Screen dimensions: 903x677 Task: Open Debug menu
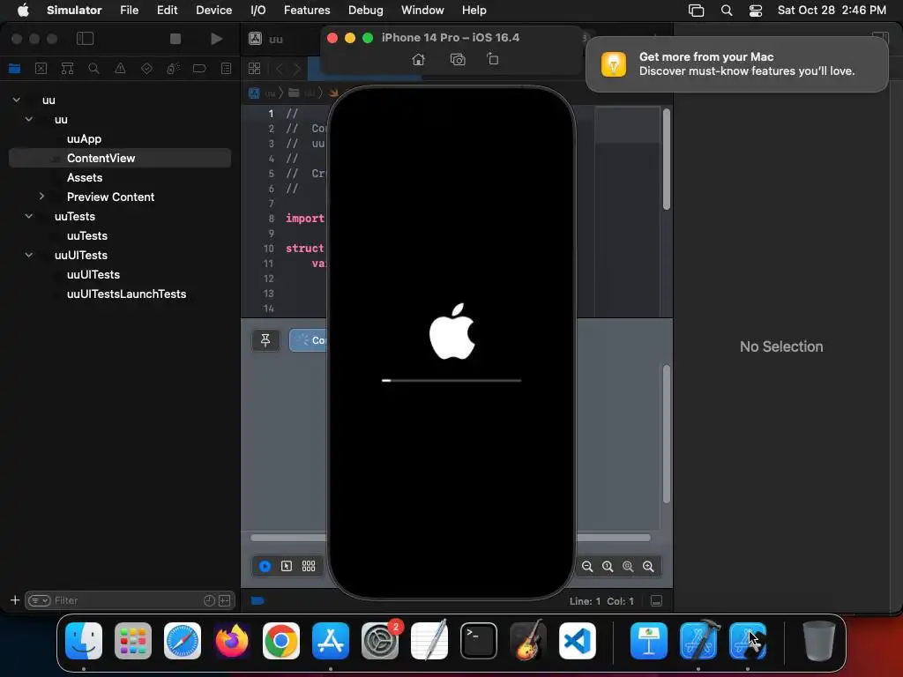366,11
